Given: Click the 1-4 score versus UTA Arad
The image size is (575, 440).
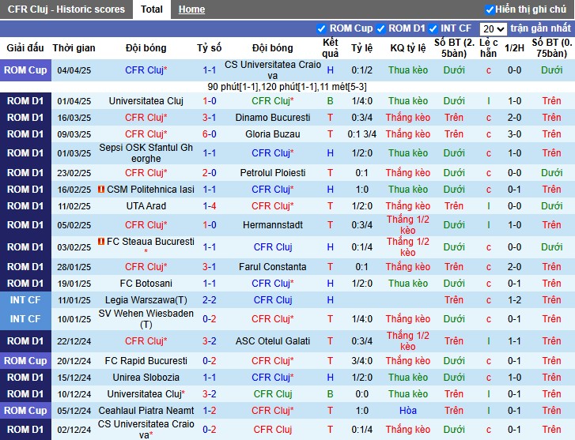Looking at the screenshot, I should (210, 206).
